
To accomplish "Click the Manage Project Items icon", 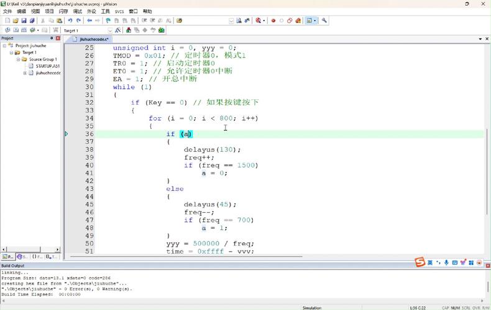I will point(129,30).
